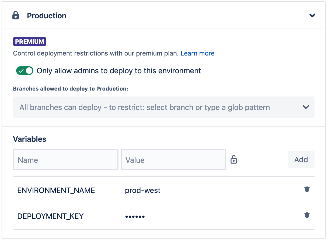Collapse the Production environment panel
Viewport: 328px width, 242px height.
(x=312, y=15)
